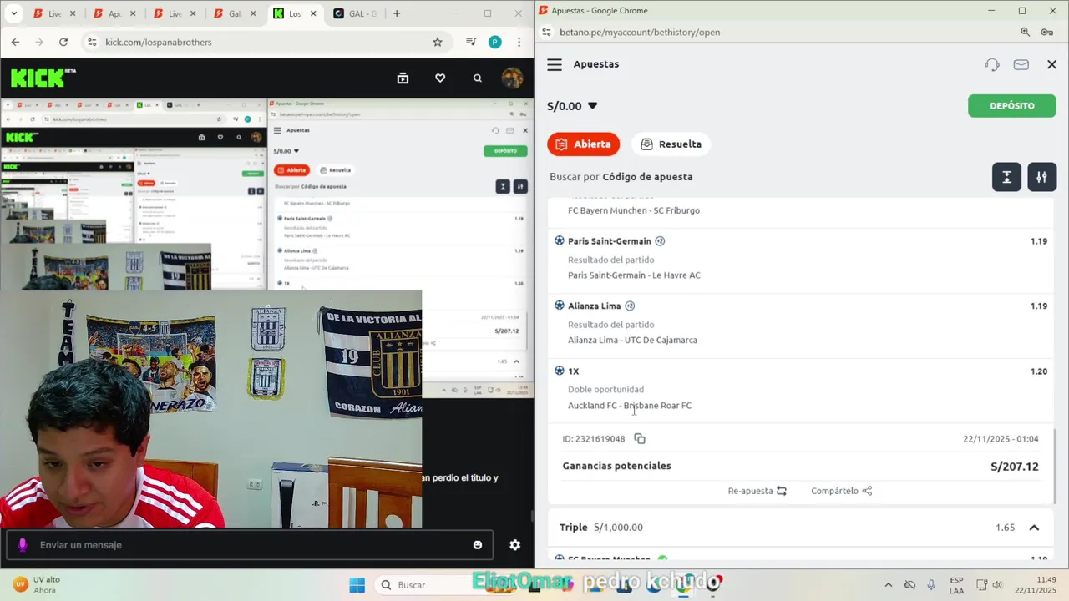Screen dimensions: 1069x601
Task: Open the bet filter sliders icon
Action: pos(1041,177)
